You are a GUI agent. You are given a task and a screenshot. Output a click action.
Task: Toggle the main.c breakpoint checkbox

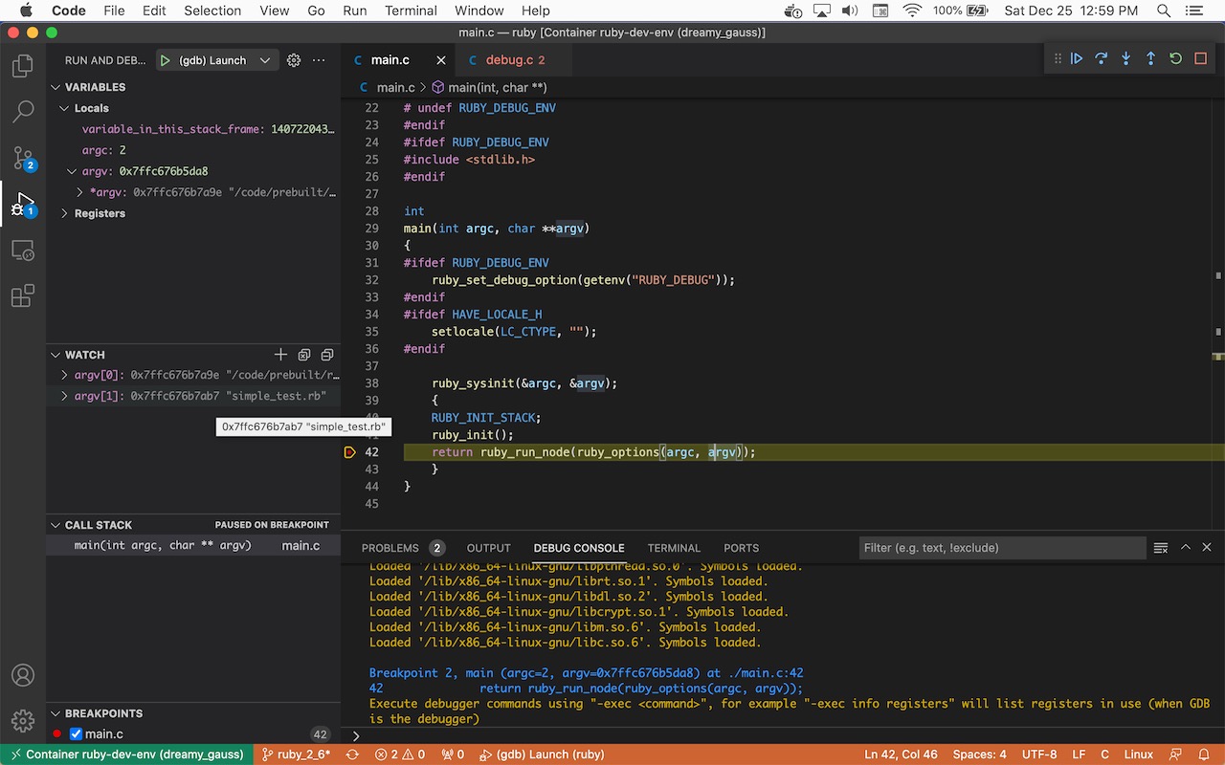(x=74, y=733)
